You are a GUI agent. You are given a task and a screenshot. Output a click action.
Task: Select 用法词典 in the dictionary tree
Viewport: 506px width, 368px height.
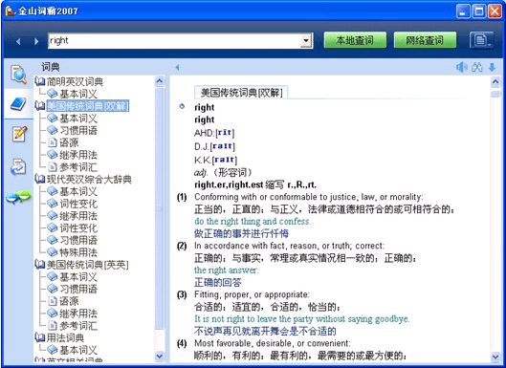[x=65, y=337]
